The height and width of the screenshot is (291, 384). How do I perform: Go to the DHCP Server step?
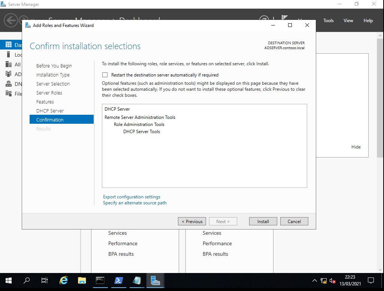pos(50,111)
